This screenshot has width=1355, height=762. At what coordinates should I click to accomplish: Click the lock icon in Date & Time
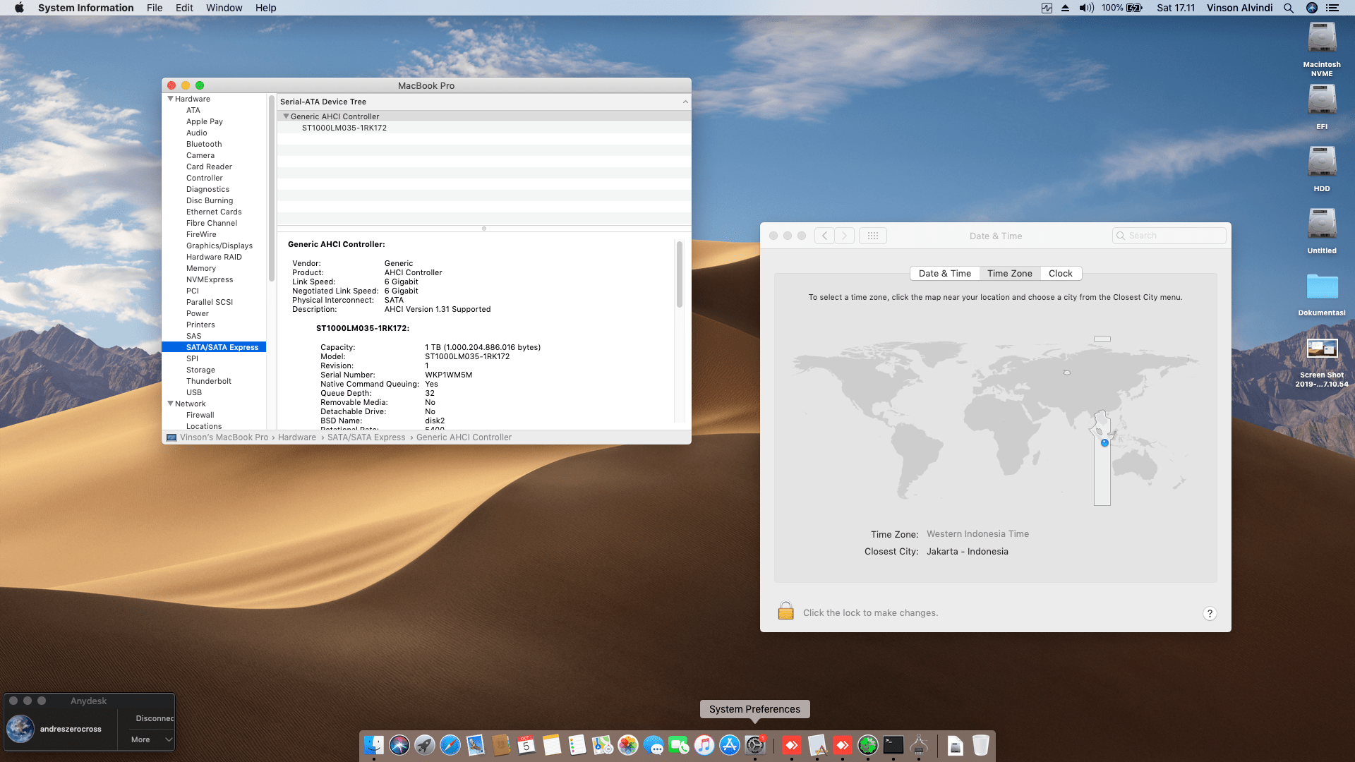(785, 610)
